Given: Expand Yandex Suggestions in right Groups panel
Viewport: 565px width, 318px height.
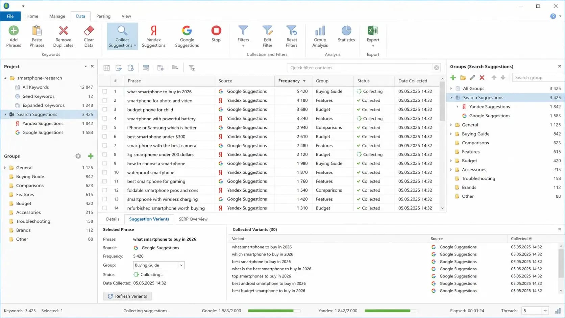Looking at the screenshot, I should [x=458, y=107].
